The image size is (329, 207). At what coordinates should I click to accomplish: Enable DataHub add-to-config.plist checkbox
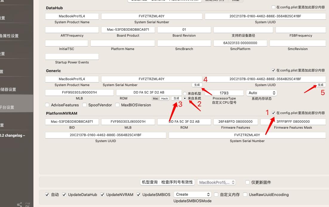pos(273,7)
